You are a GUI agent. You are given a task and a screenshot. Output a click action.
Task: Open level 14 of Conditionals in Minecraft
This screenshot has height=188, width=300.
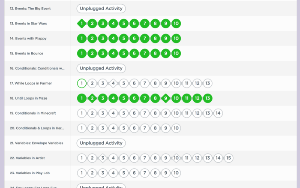click(x=218, y=113)
